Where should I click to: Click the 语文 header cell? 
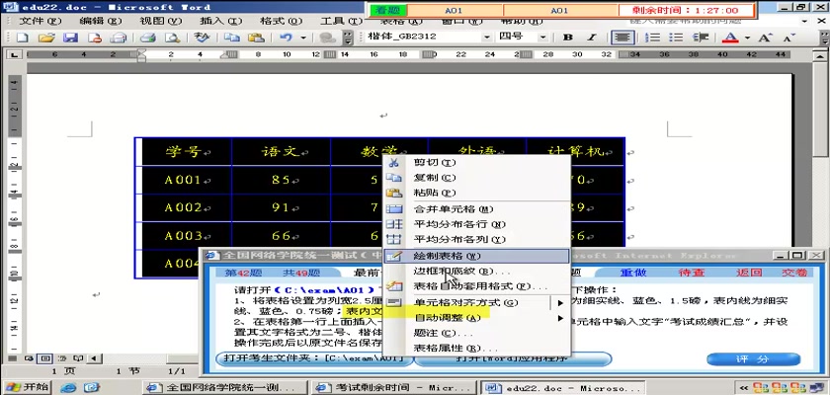(281, 152)
